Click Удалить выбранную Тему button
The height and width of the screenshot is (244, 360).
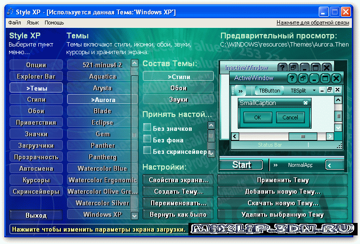[283, 214]
